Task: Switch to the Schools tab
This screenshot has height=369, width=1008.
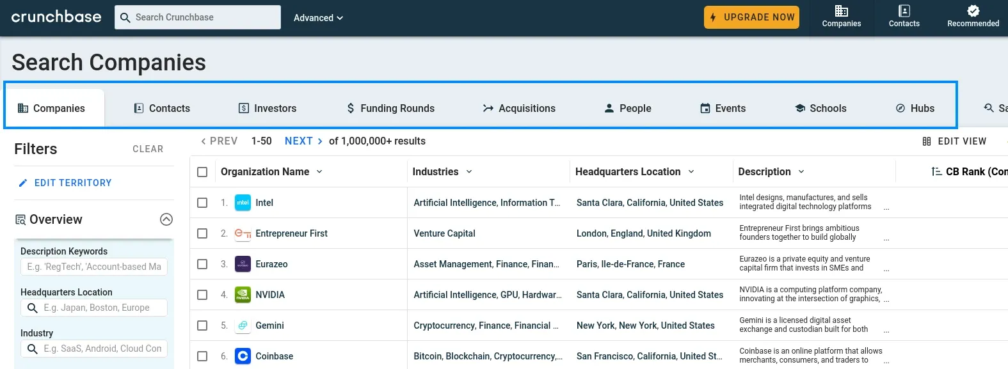Action: 820,108
